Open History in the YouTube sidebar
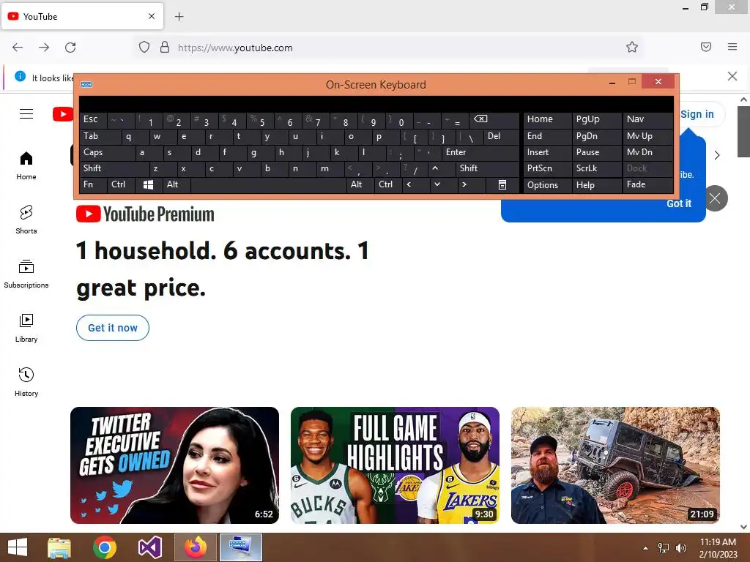Screen dimensions: 750x562 (26, 382)
